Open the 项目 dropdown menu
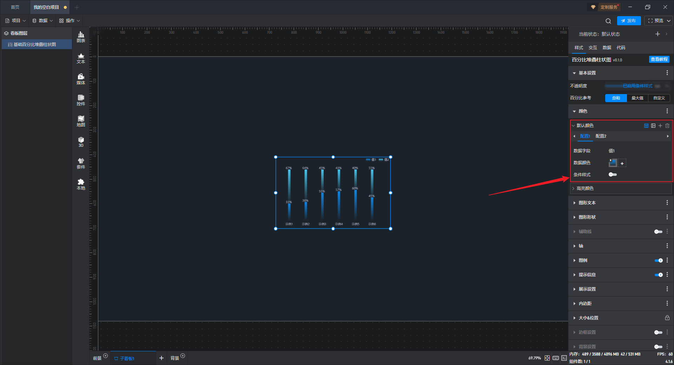 point(16,21)
